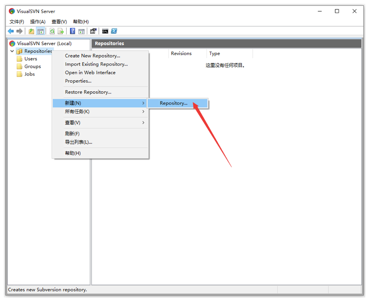
Task: Toggle the Show/Hide Console Tree icon
Action: [40, 31]
